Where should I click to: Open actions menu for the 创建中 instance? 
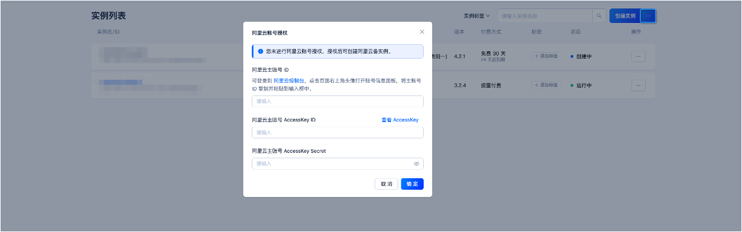[x=638, y=56]
